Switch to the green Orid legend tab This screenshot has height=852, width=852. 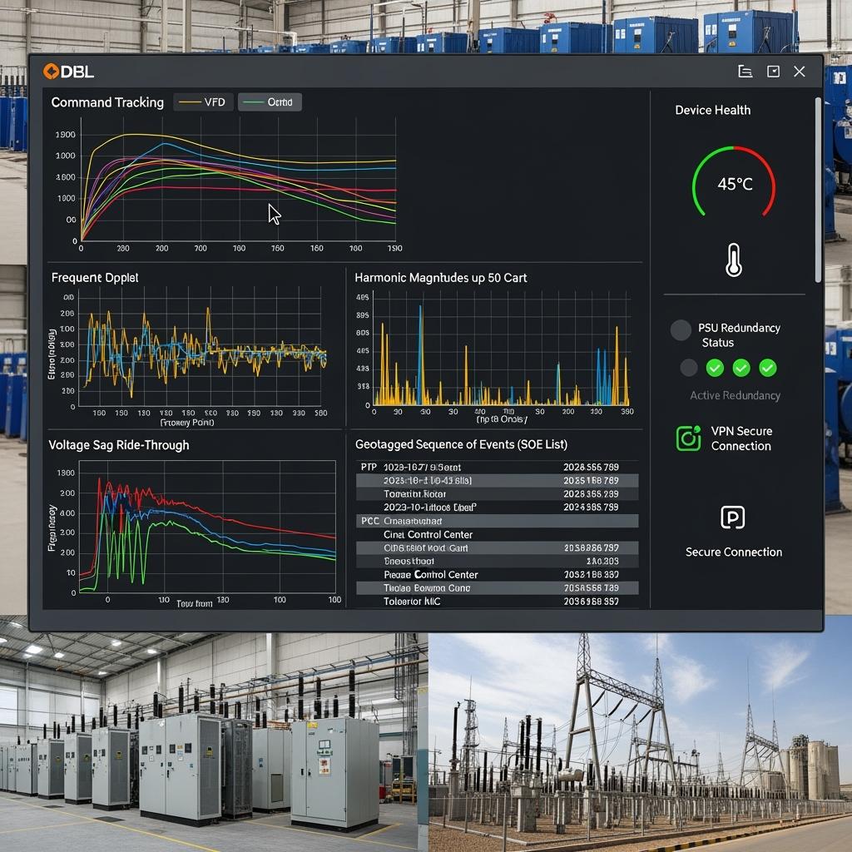tap(270, 102)
